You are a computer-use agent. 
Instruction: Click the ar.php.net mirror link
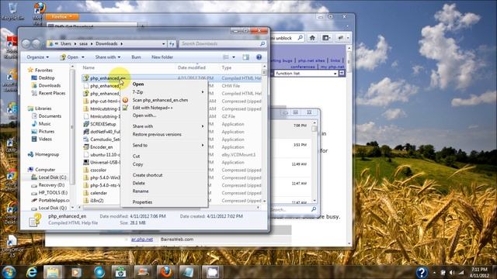point(141,239)
